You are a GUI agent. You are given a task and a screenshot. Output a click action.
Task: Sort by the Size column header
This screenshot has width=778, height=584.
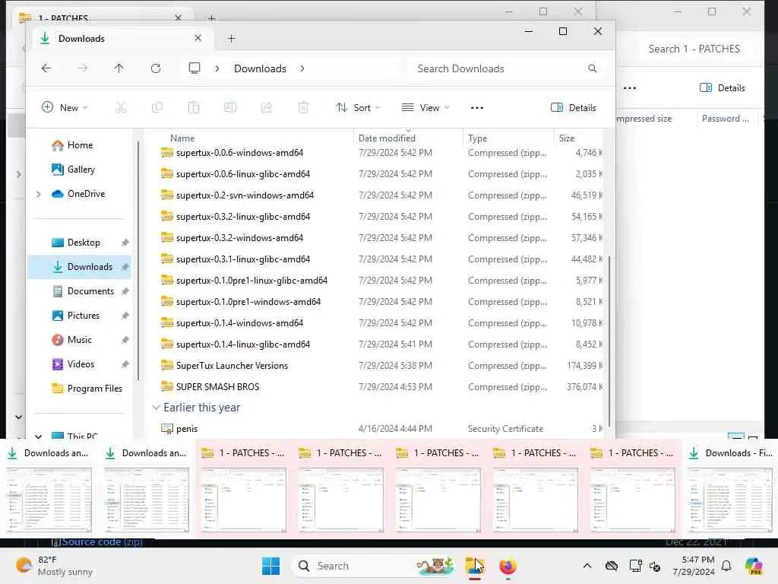coord(567,138)
